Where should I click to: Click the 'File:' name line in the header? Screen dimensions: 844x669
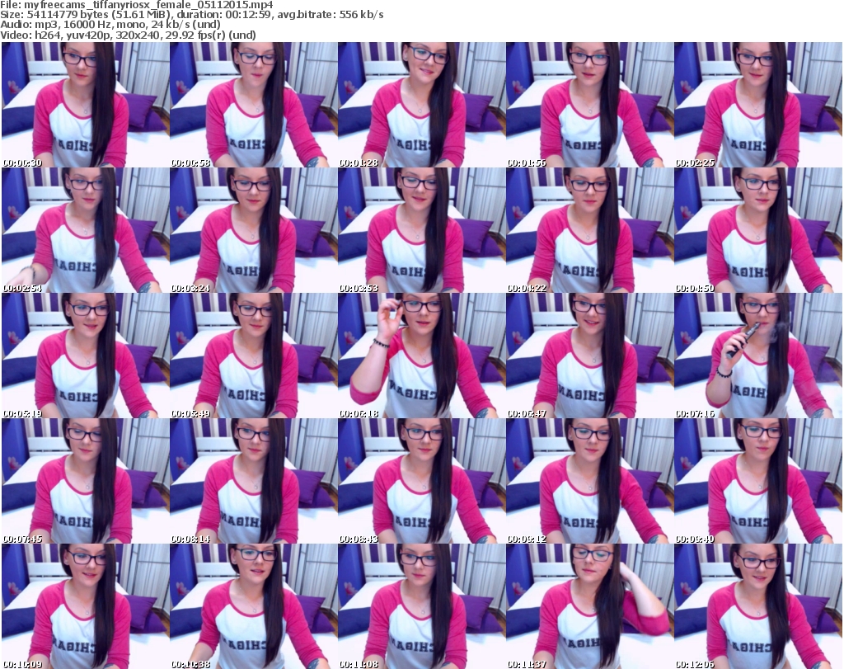137,5
